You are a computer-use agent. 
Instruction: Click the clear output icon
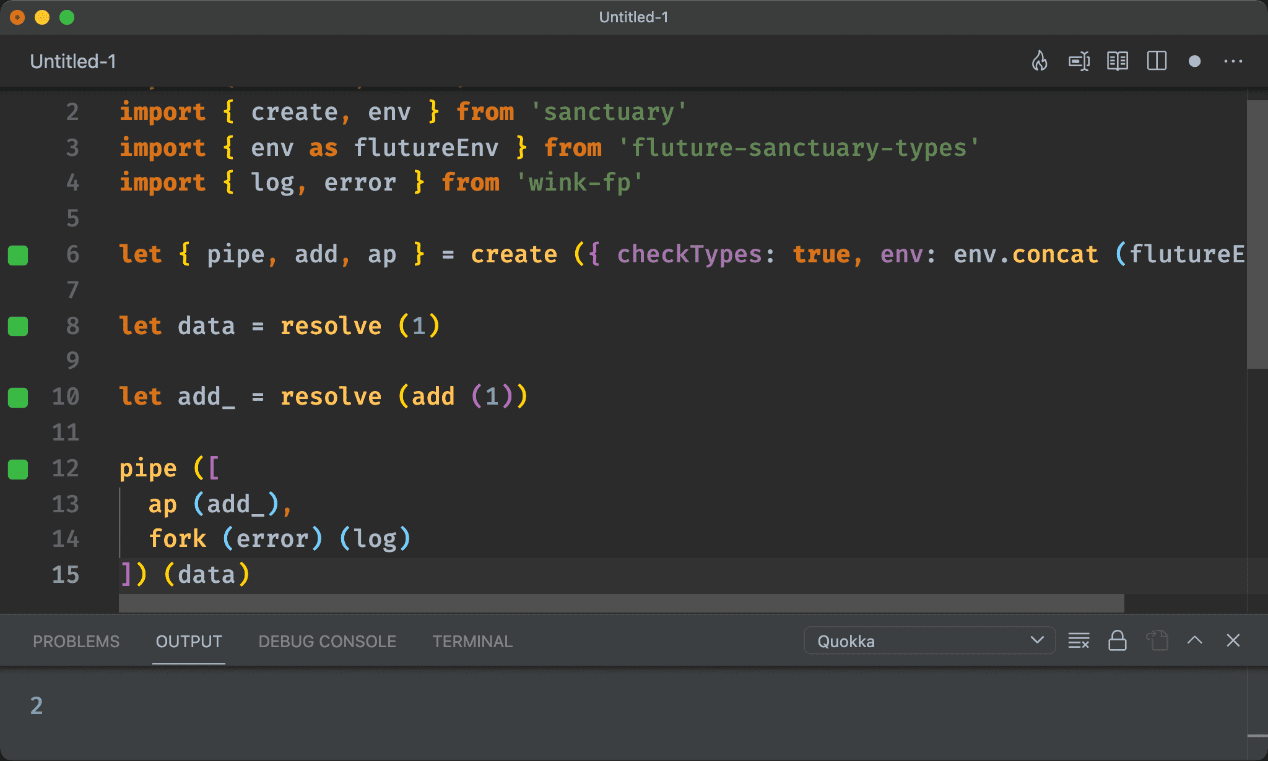click(1080, 642)
